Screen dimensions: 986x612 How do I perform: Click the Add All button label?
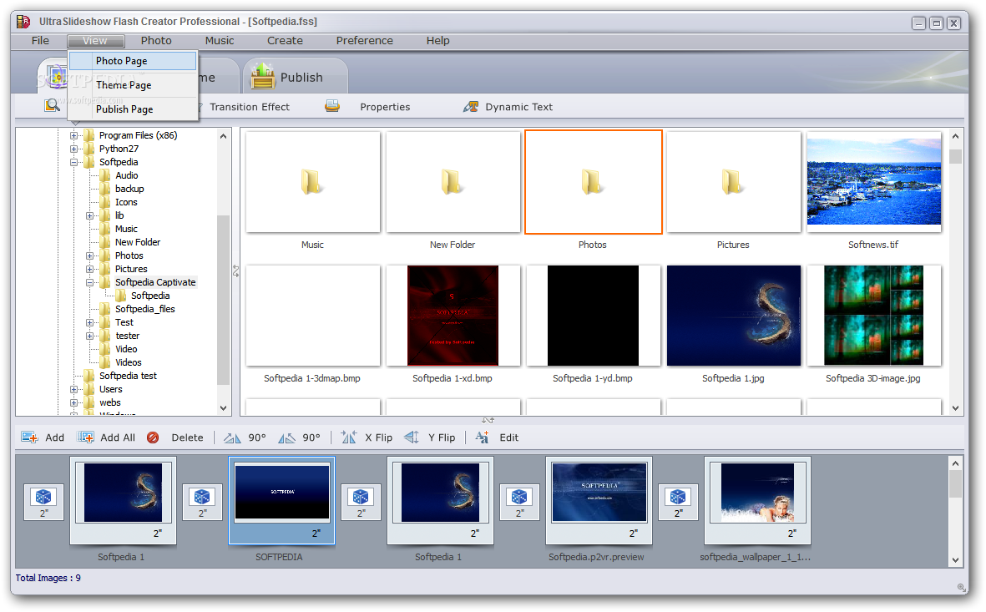tap(118, 438)
